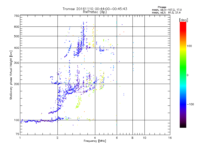200x150 pixels.
Task: Click the 'Frequency [MHz]' axis label
Action: pos(95,141)
